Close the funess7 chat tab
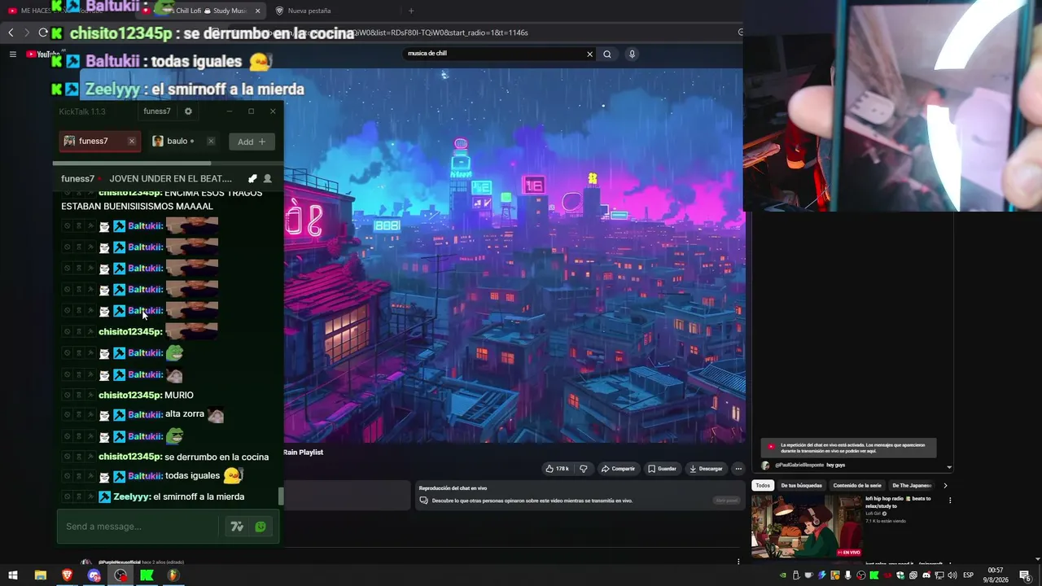The height and width of the screenshot is (586, 1042). [131, 141]
